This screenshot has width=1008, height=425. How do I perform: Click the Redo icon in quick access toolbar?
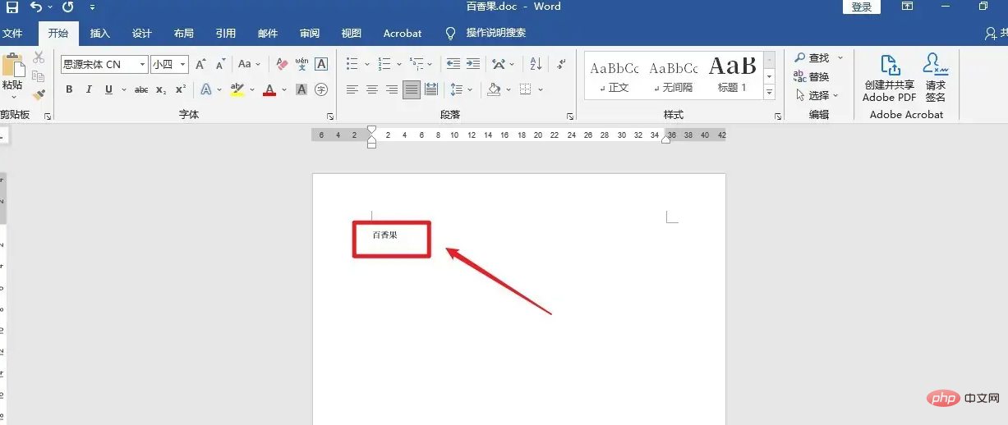click(67, 7)
